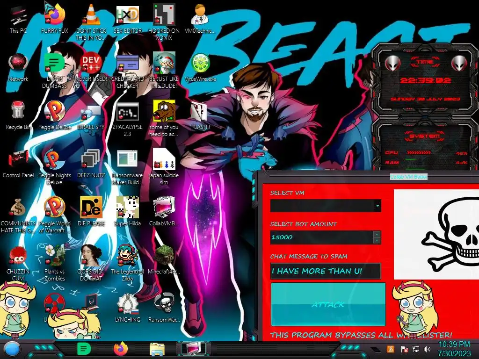The height and width of the screenshot is (359, 479).
Task: Increase bot amount with the up arrow
Action: (377, 234)
